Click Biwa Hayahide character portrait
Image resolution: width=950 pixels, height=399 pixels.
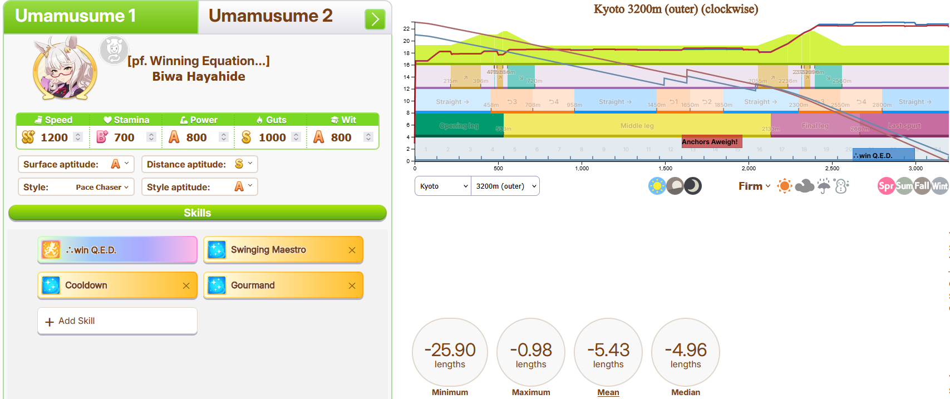65,68
